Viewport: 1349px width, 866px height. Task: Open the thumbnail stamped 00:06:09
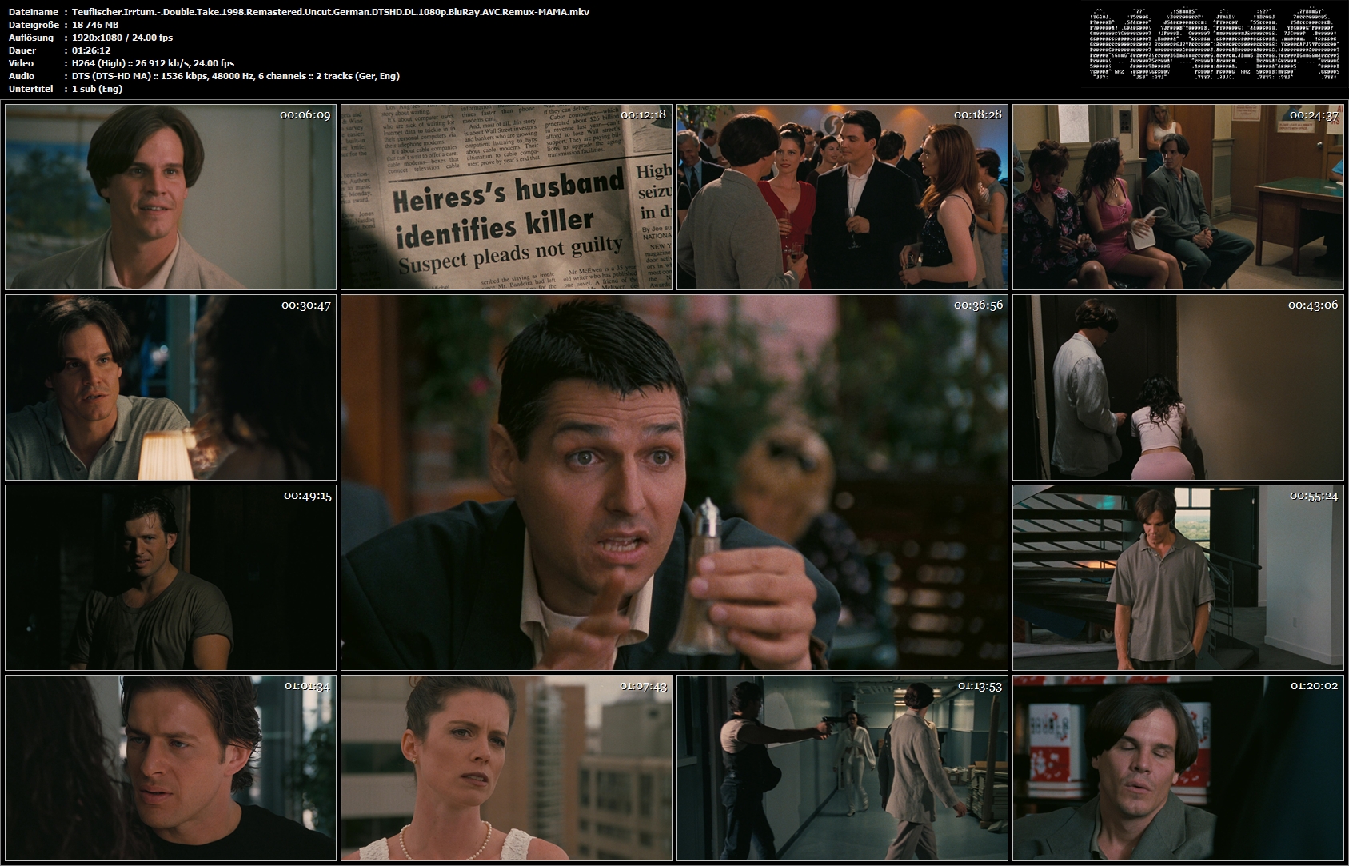pos(170,197)
